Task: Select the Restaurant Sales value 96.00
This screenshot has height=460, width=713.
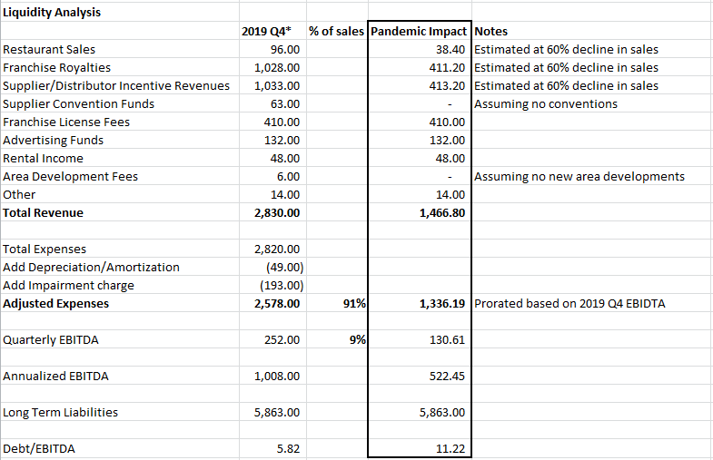Action: [272, 49]
